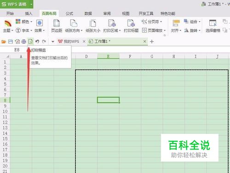Image resolution: width=230 pixels, height=173 pixels.
Task: Close the 我的WPS tab
Action: (84, 41)
